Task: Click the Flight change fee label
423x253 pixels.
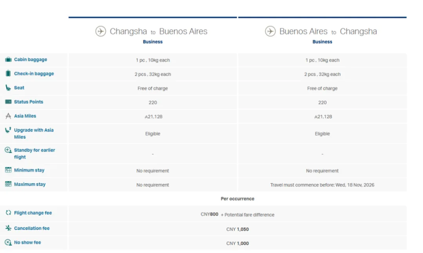Action: [33, 213]
